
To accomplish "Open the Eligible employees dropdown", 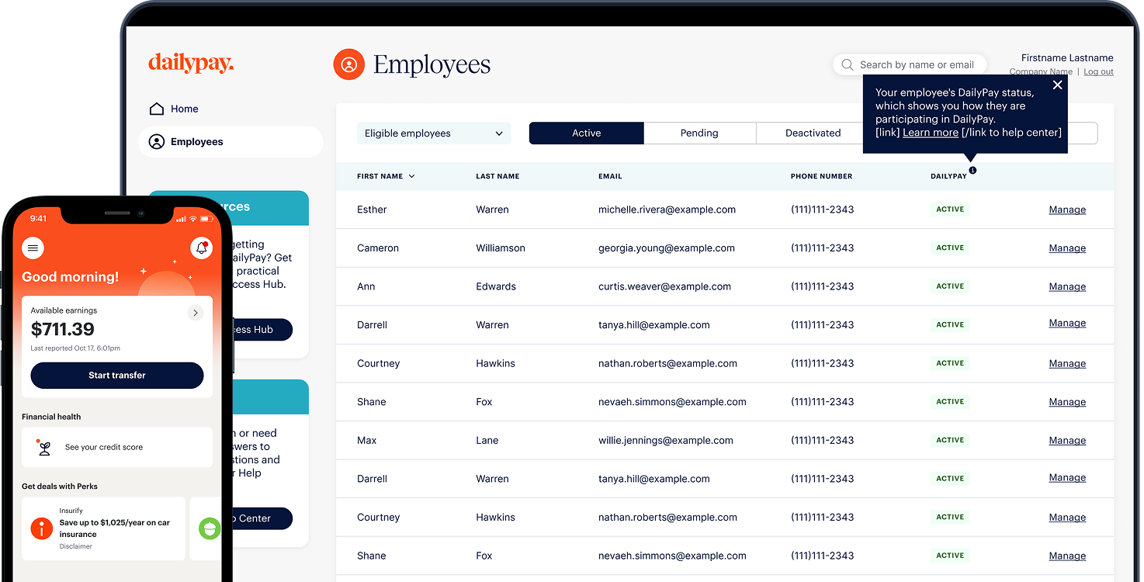I will click(432, 133).
